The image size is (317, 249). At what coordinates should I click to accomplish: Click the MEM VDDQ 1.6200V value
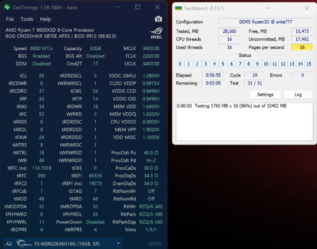151,114
